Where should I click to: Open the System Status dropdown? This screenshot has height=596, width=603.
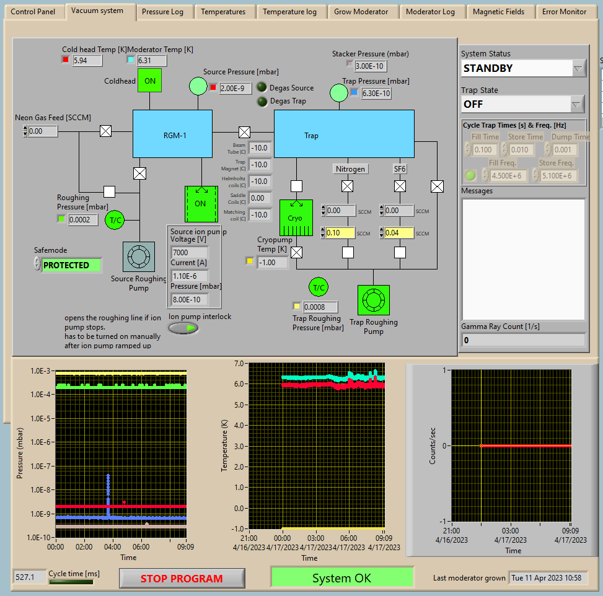pyautogui.click(x=579, y=68)
